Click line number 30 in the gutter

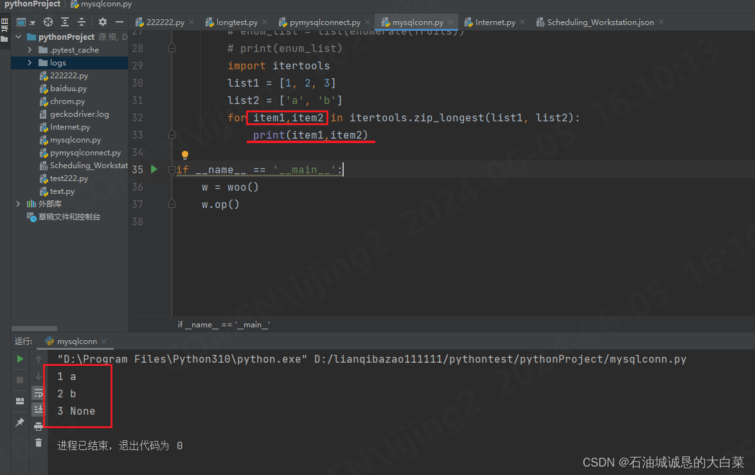pyautogui.click(x=138, y=83)
